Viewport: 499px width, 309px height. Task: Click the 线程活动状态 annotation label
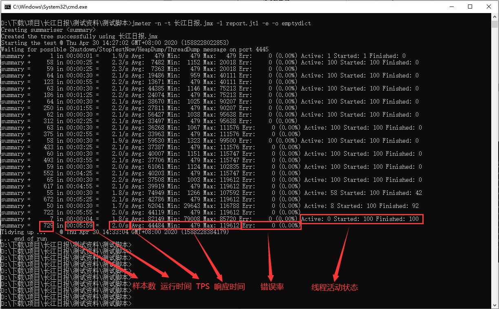coord(334,287)
